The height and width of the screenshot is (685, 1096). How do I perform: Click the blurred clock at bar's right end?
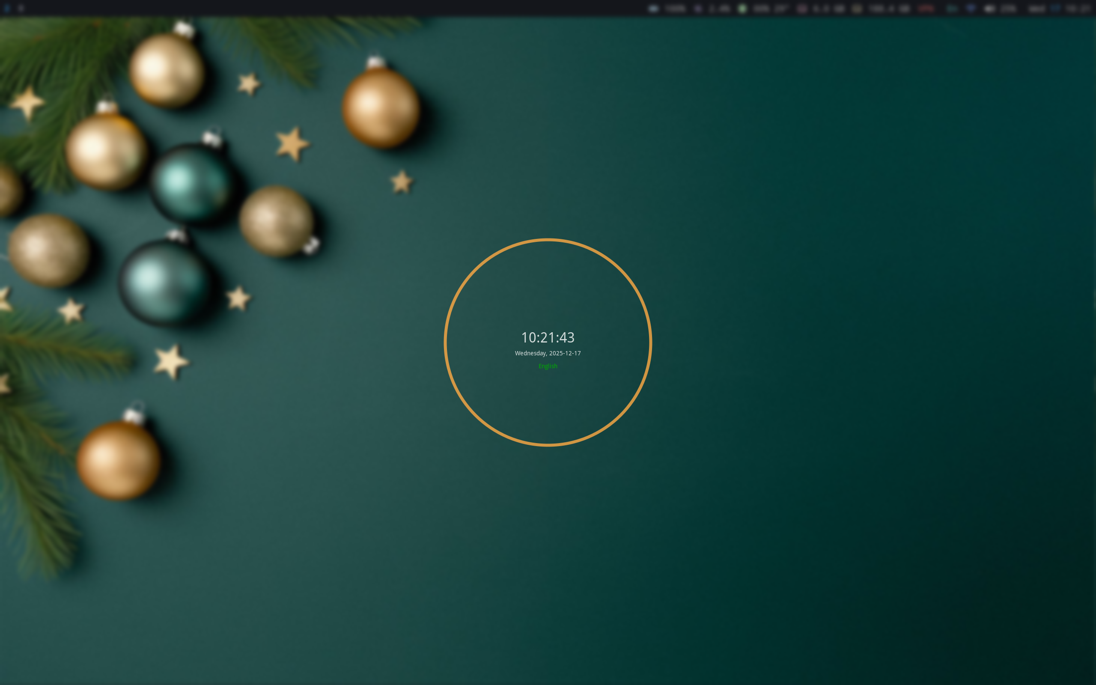[x=1078, y=9]
